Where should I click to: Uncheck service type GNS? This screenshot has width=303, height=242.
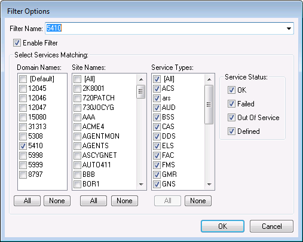point(157,184)
